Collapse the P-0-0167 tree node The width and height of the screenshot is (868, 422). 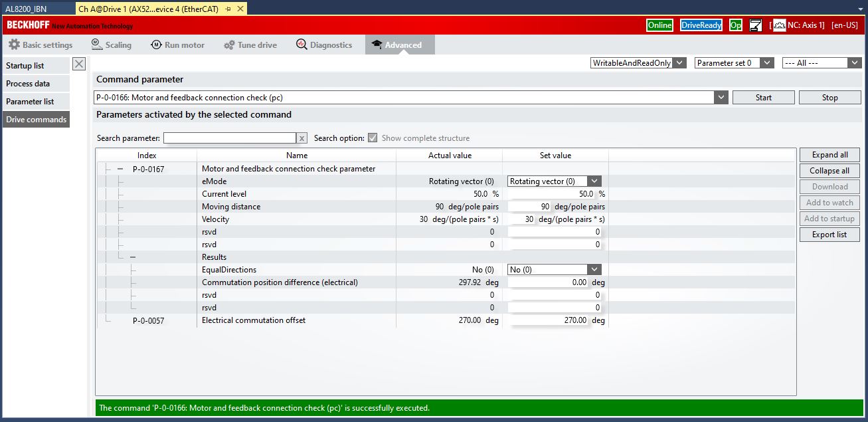[120, 169]
